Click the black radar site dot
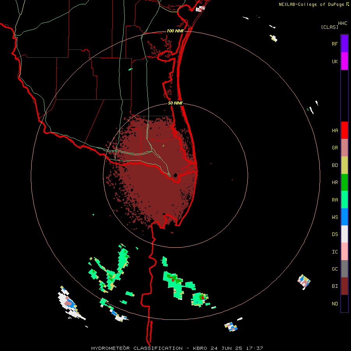 175,175
